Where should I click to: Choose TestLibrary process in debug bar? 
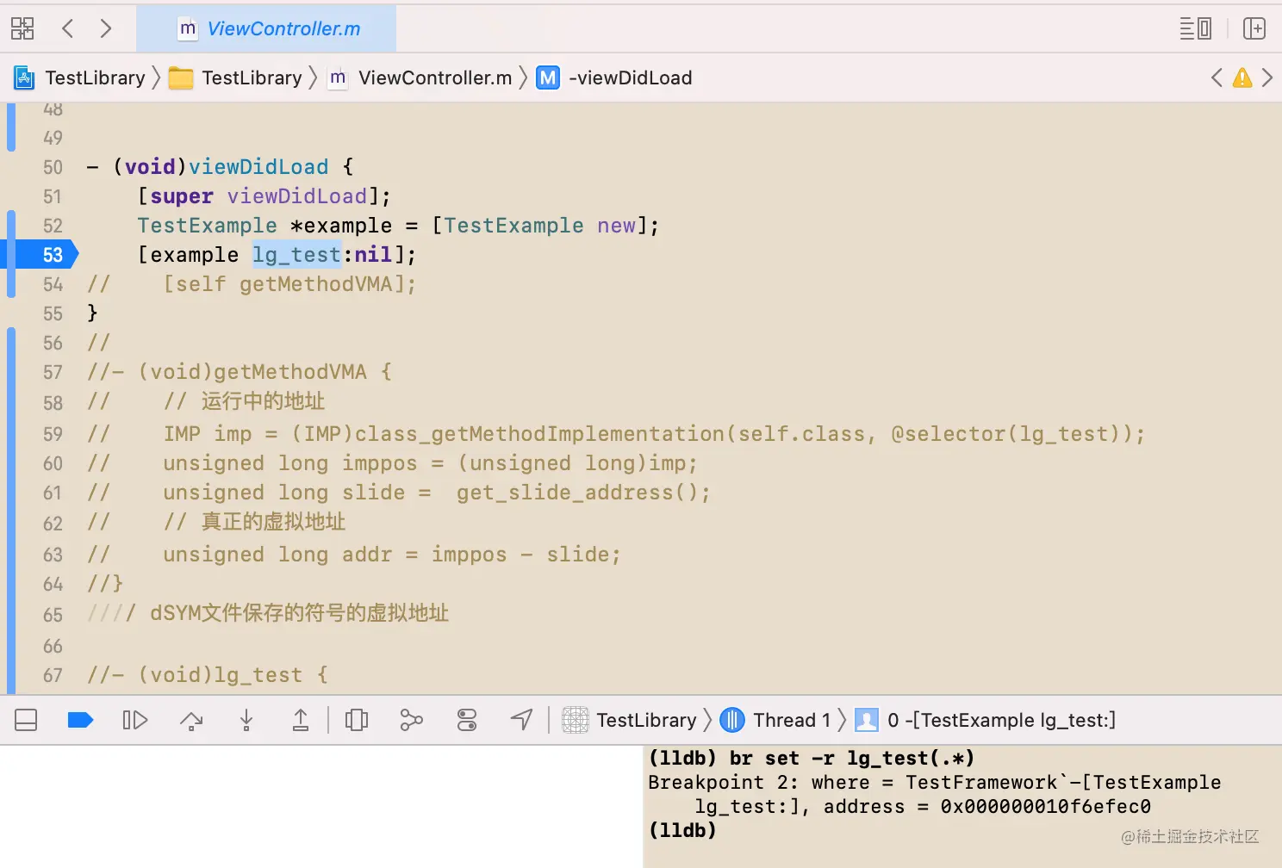click(630, 720)
